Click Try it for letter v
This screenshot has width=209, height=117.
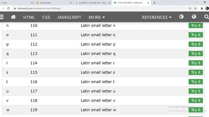click(x=196, y=100)
